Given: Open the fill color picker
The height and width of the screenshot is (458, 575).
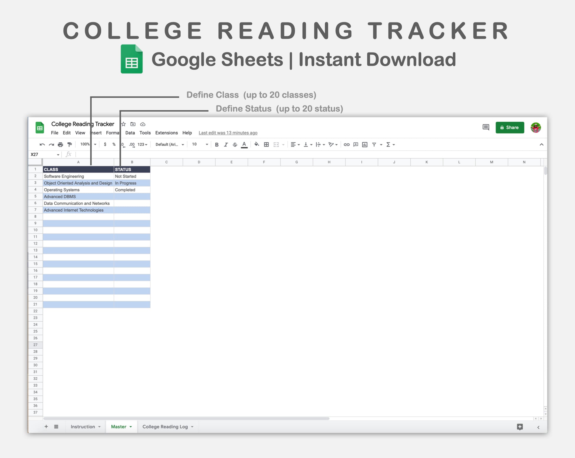Looking at the screenshot, I should tap(256, 144).
